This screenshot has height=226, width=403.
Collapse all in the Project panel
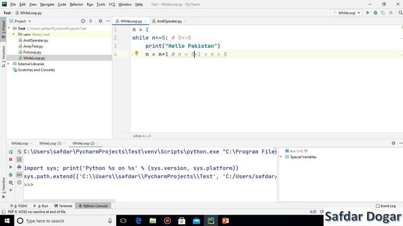91,21
